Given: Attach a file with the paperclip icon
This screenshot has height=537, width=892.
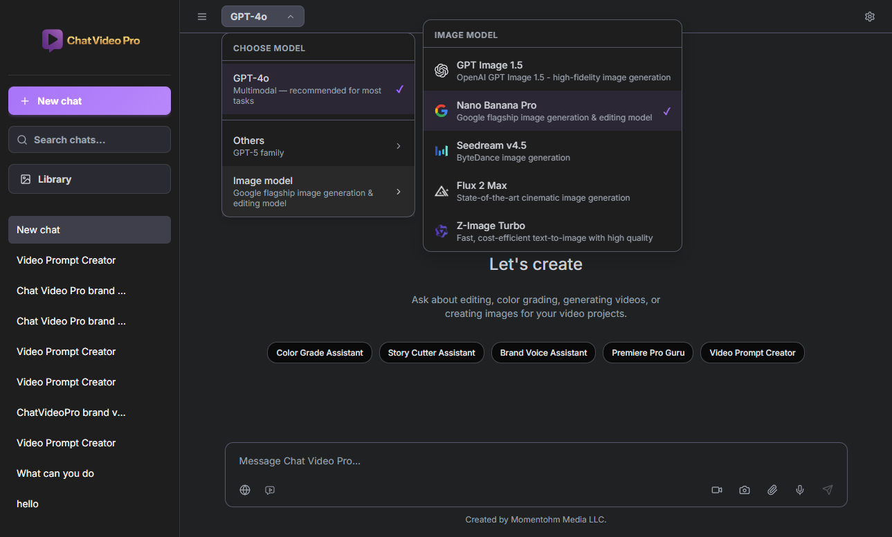Looking at the screenshot, I should 772,490.
